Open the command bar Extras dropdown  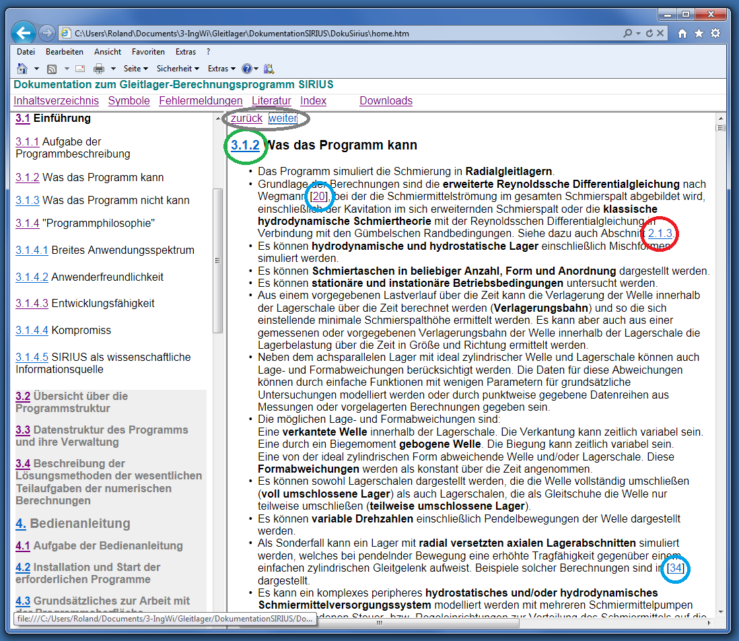[x=221, y=69]
